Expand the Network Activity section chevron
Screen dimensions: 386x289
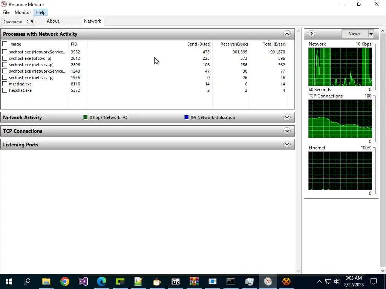(287, 117)
